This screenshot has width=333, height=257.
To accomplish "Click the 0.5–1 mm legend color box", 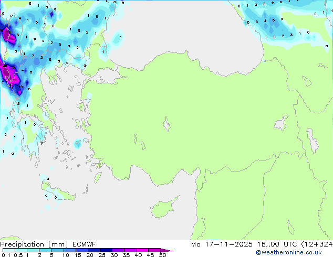I will pyautogui.click(x=21, y=250).
